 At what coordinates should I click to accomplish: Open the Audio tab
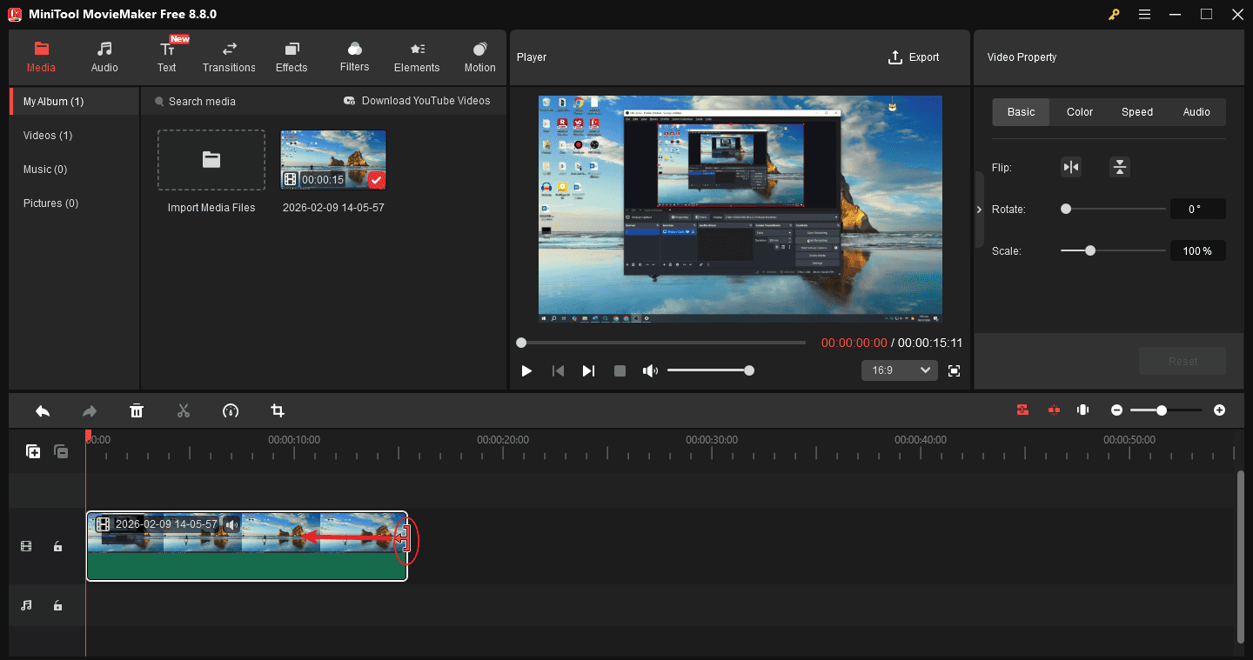click(104, 57)
